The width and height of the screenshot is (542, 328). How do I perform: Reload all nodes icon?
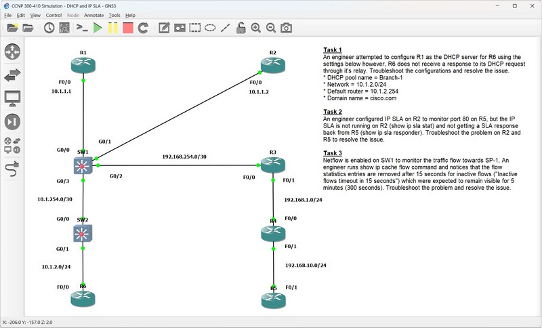point(143,28)
